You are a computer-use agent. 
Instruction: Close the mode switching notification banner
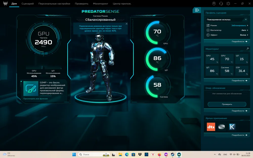tap(126, 24)
